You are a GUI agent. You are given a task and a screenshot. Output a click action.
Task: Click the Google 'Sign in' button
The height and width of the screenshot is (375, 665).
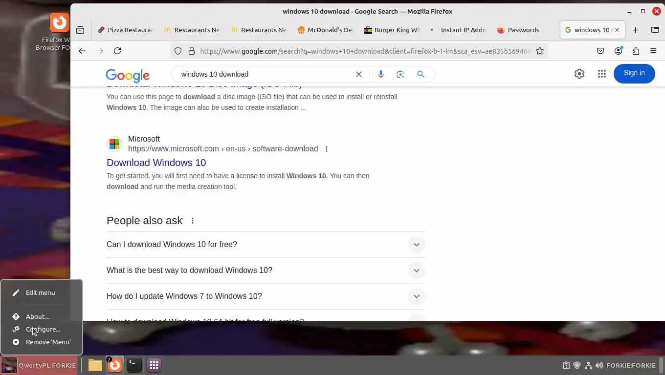coord(634,73)
